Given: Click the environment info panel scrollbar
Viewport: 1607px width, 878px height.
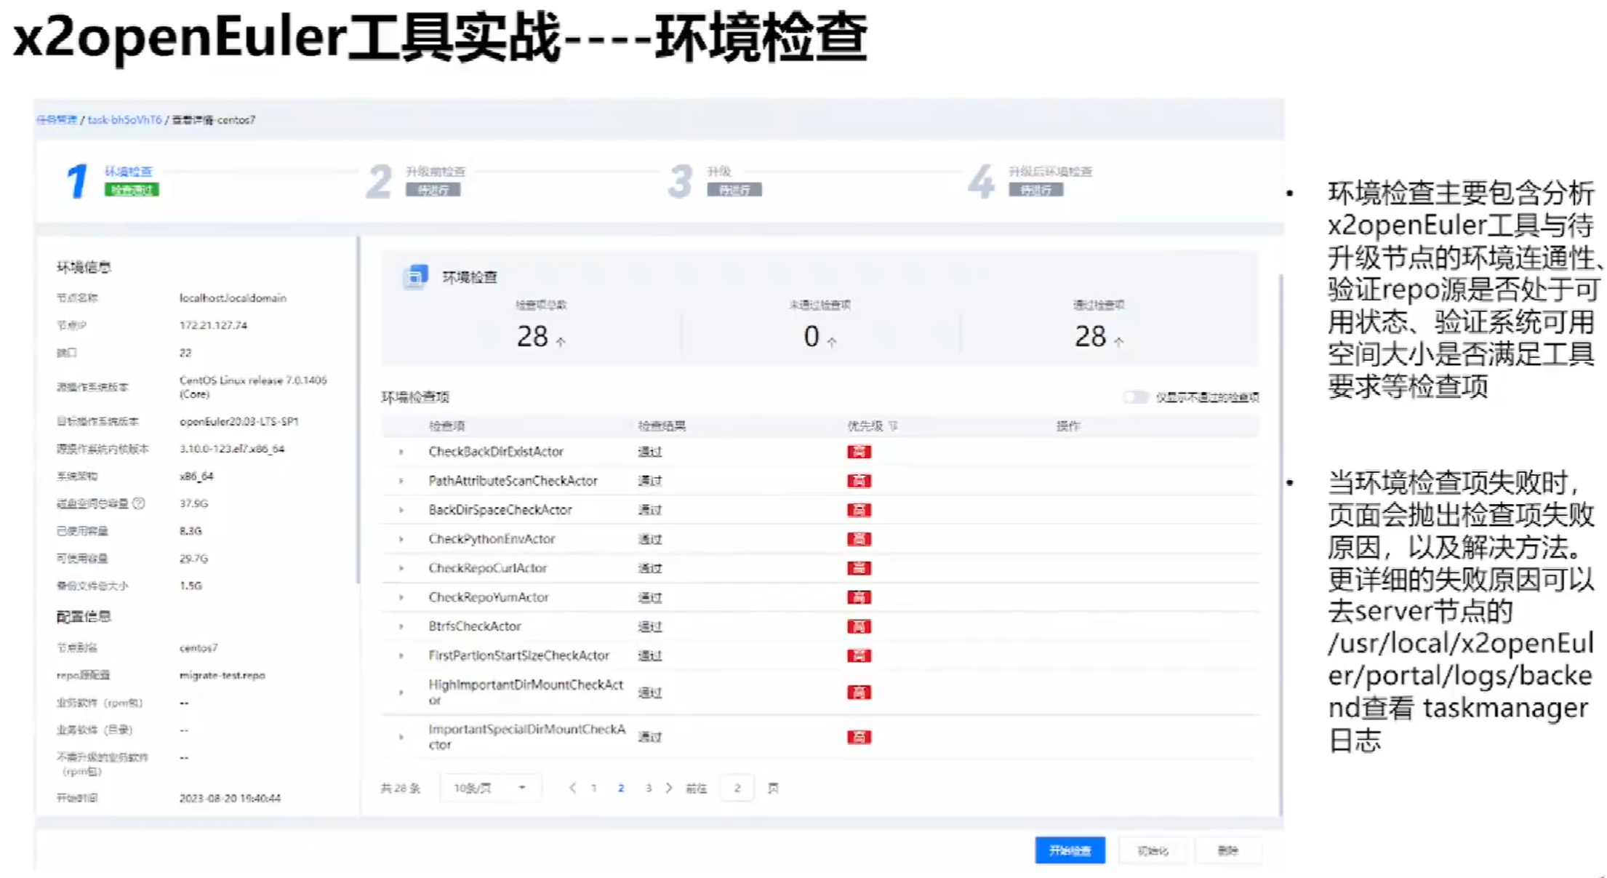Looking at the screenshot, I should 358,409.
